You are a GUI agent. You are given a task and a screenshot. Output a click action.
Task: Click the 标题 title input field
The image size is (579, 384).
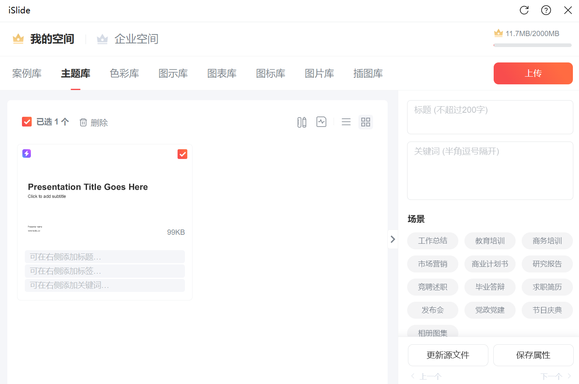490,117
